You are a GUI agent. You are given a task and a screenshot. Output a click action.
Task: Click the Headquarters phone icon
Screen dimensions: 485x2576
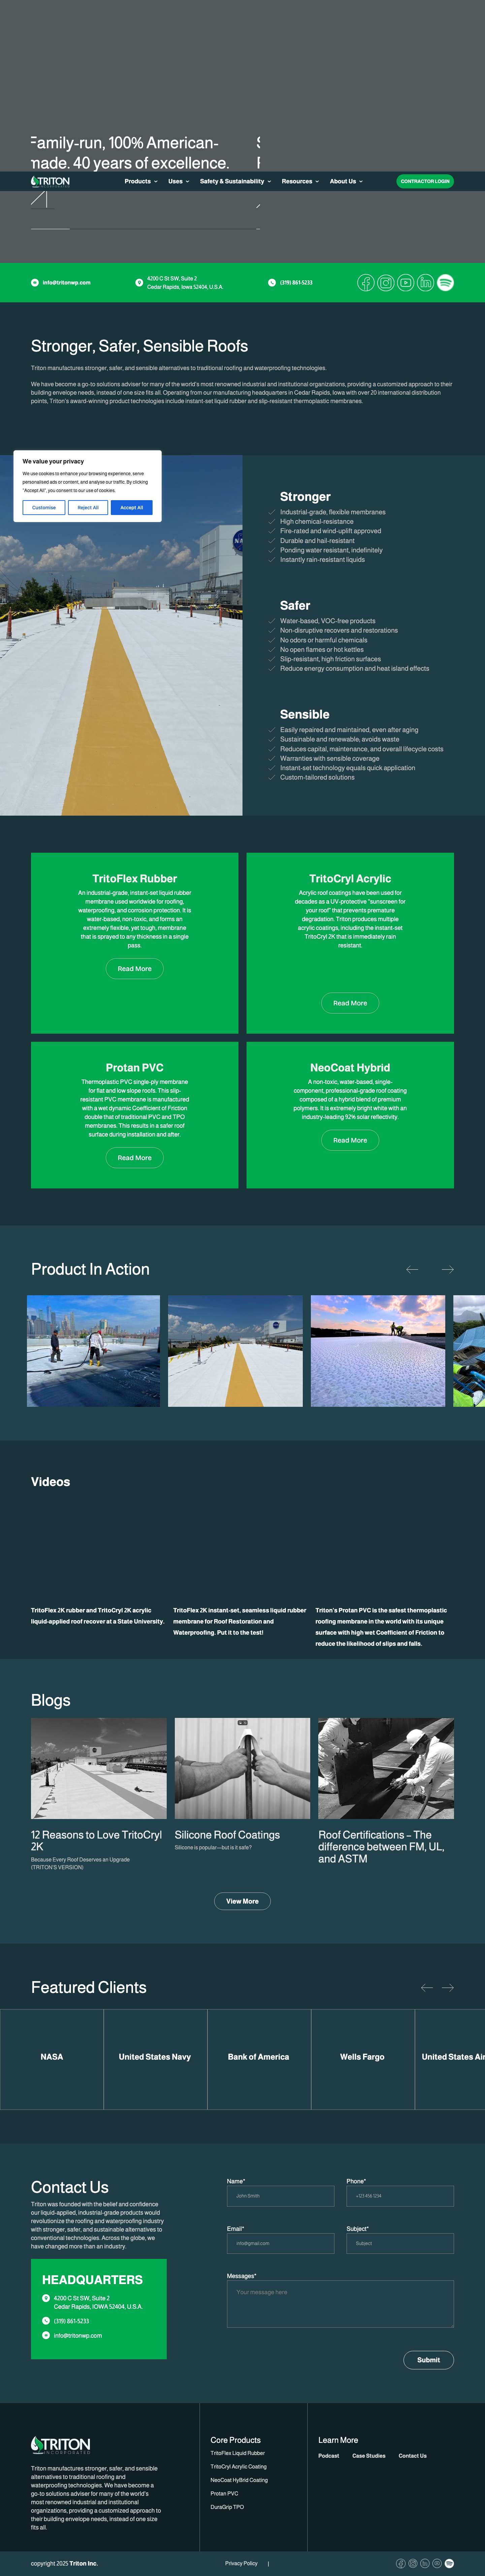tap(46, 2321)
